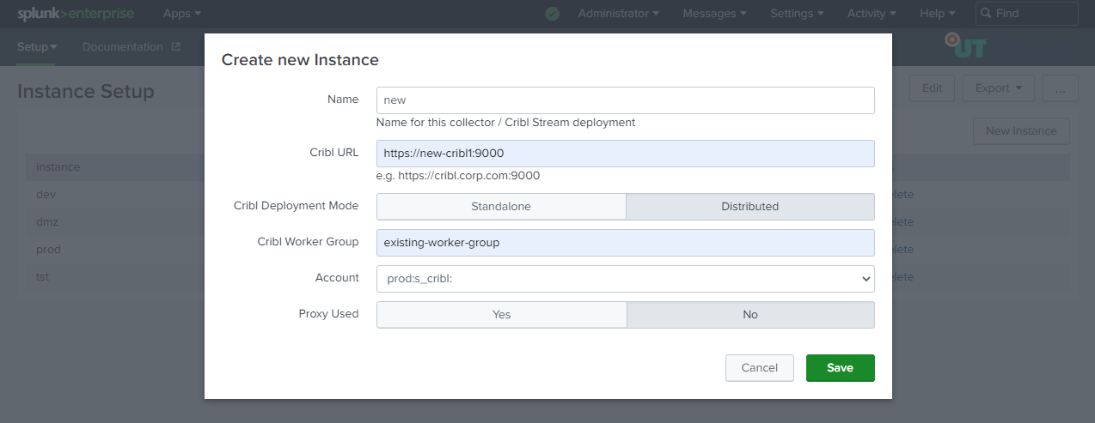This screenshot has width=1095, height=423.
Task: Click the Find search box
Action: pos(1026,14)
